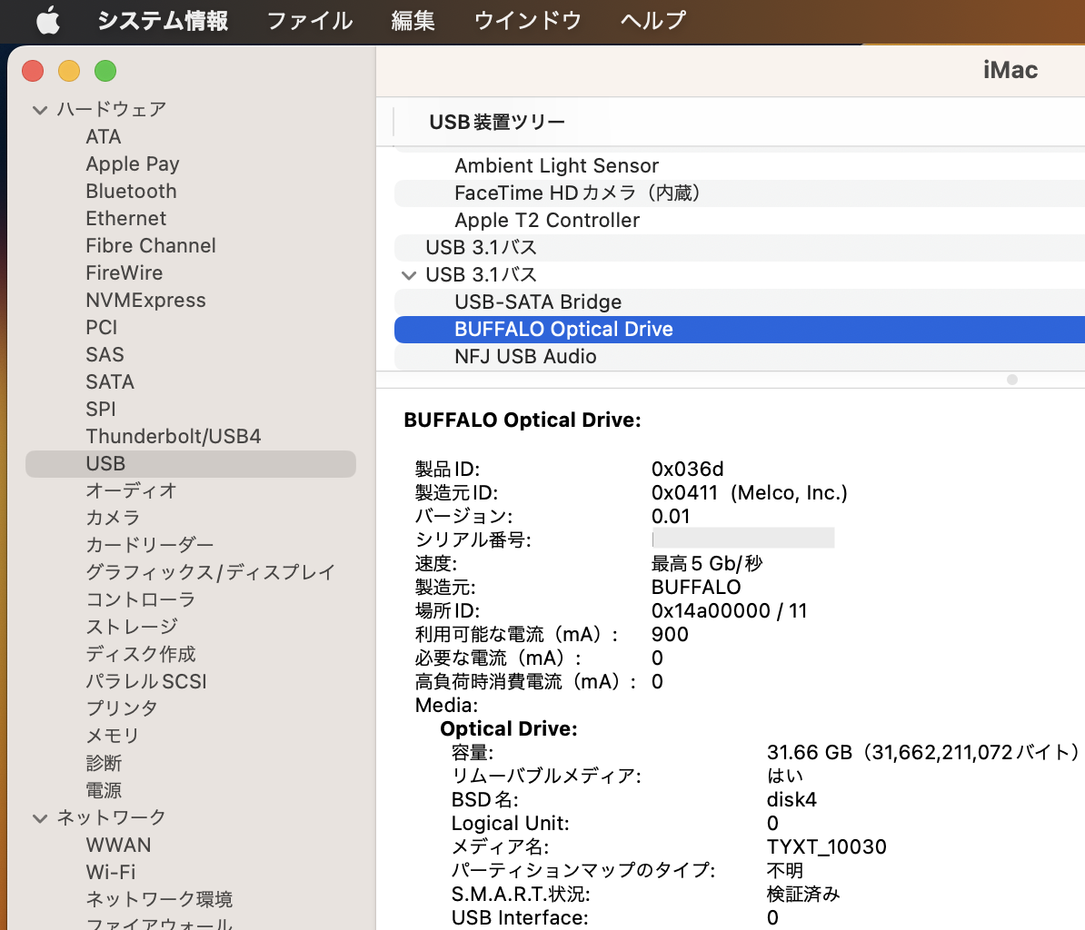The width and height of the screenshot is (1085, 930).
Task: Select USB-SATA Bridge in device tree
Action: 538,302
